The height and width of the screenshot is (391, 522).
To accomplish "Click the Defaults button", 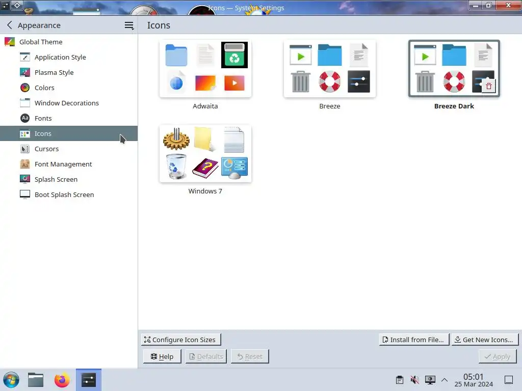I will [206, 356].
